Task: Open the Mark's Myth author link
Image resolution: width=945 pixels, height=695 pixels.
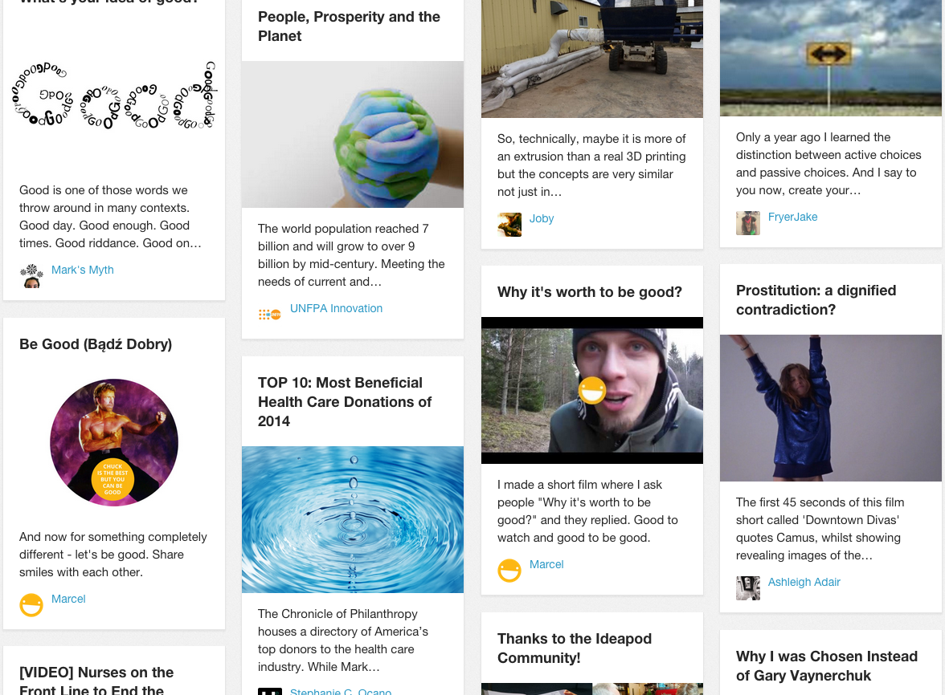Action: tap(83, 270)
